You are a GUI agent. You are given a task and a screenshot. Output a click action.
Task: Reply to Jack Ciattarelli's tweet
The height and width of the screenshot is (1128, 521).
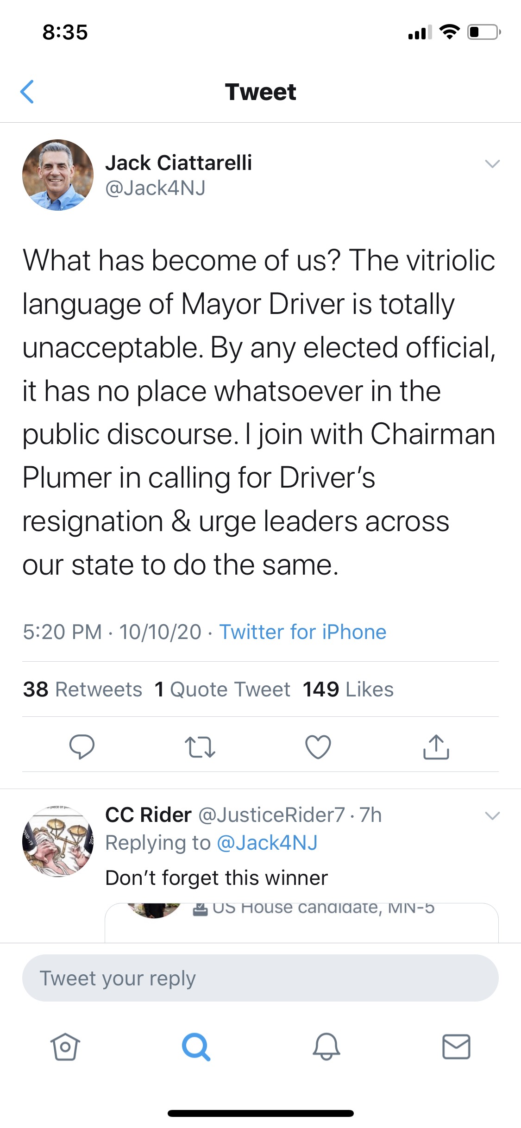click(82, 746)
